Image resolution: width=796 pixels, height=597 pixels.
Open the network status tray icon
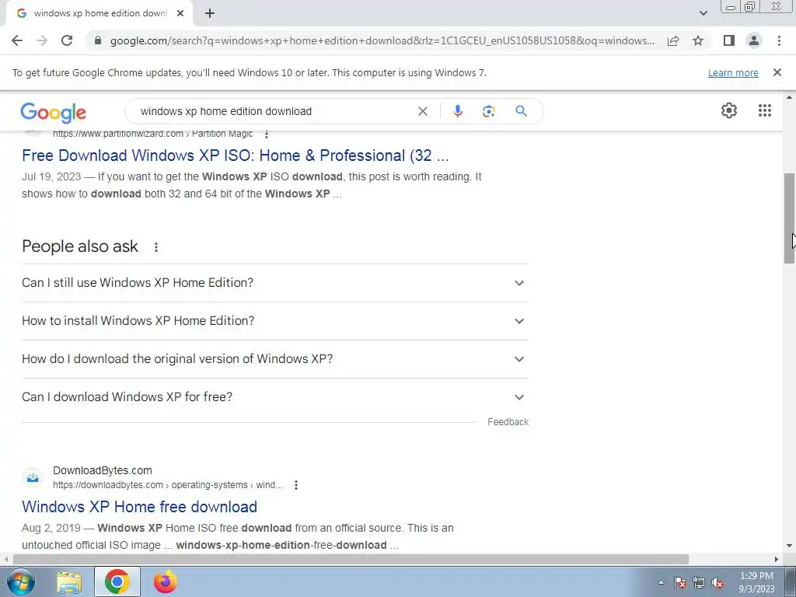click(699, 582)
